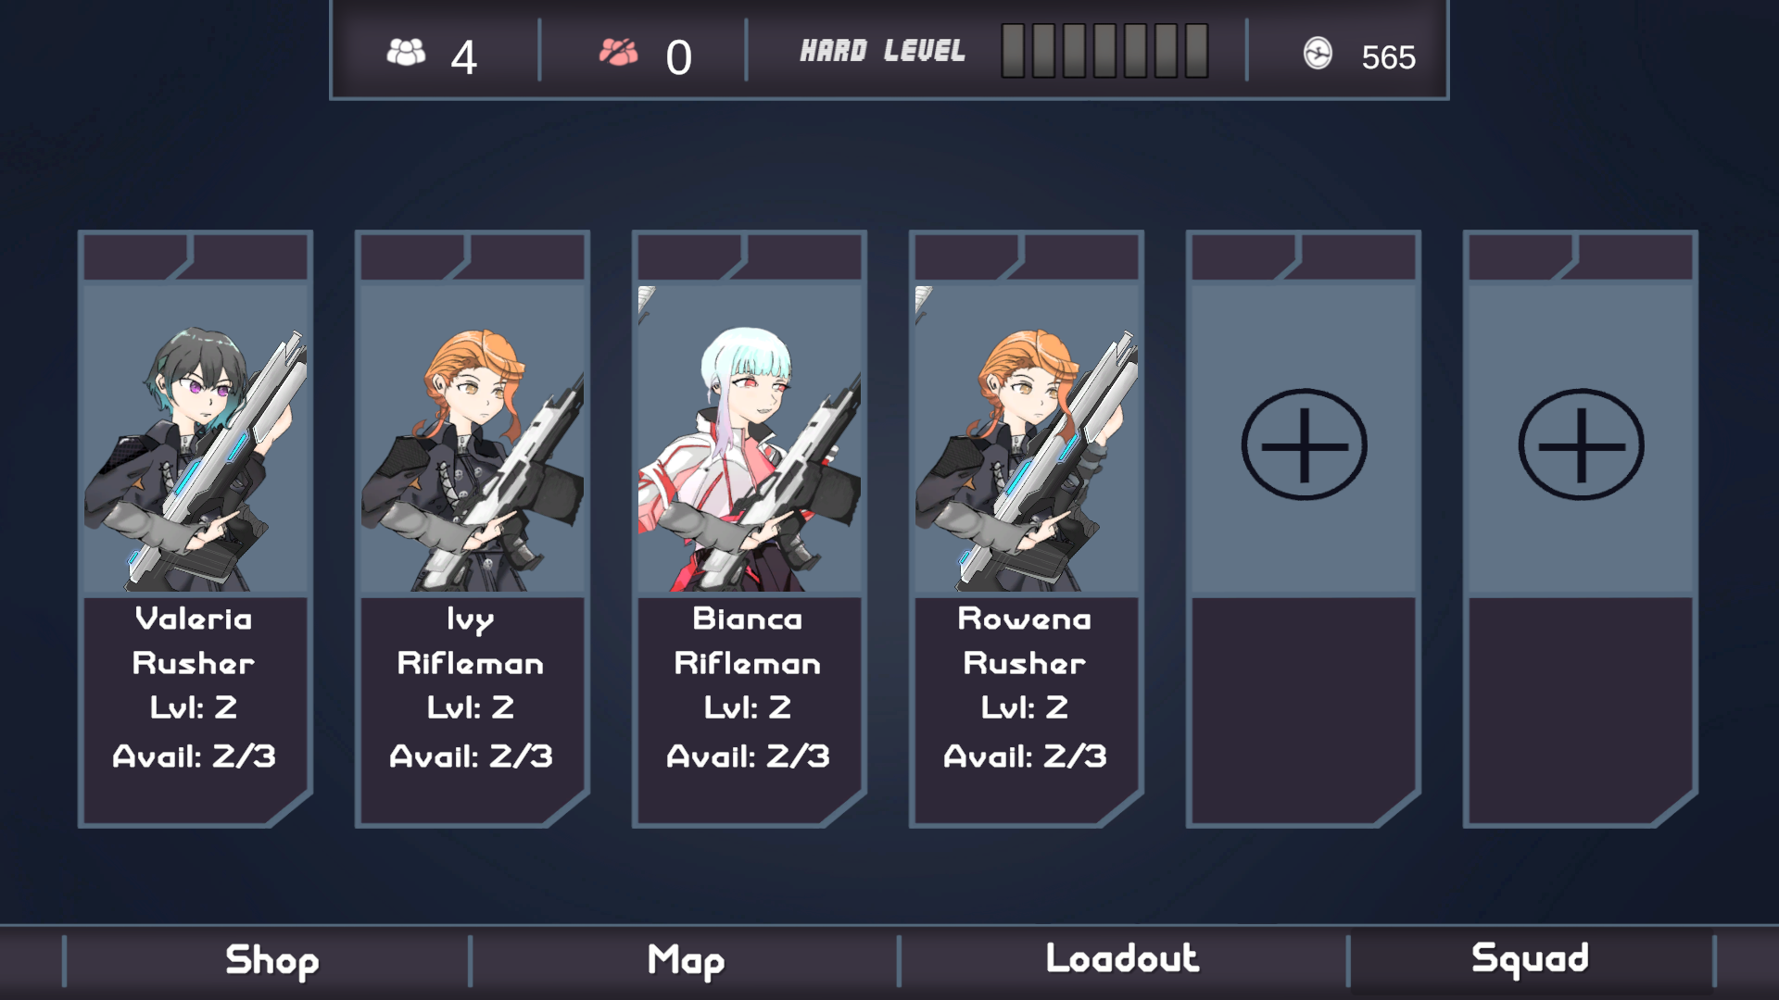Click the currency coin icon
The width and height of the screenshot is (1779, 1000).
(x=1318, y=54)
